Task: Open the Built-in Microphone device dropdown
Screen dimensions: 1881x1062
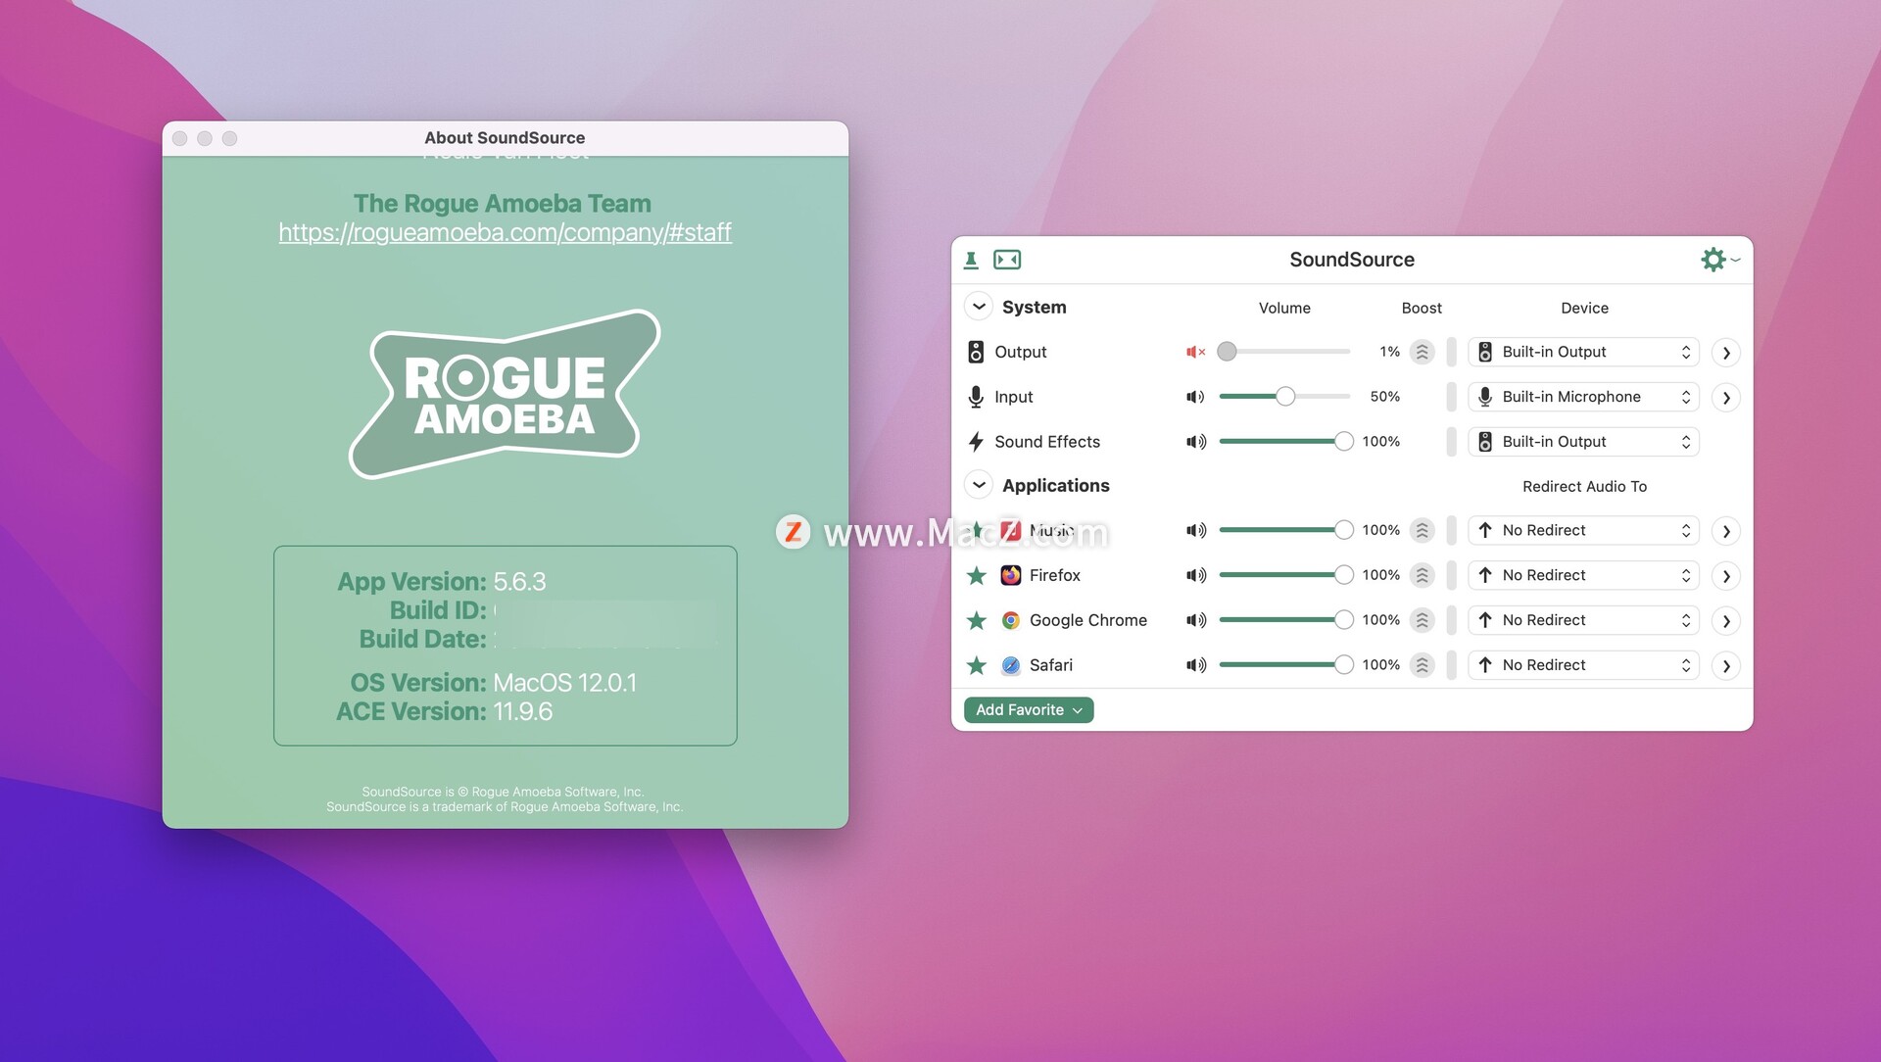Action: click(x=1584, y=397)
